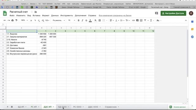Add a new sheet
Viewport: 196px width, 110px height.
coord(7,107)
